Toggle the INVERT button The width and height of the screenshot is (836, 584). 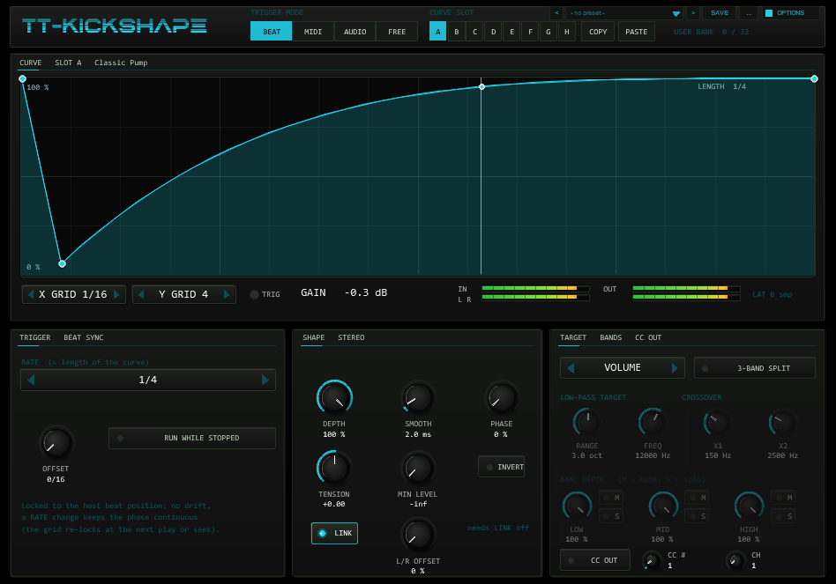(501, 467)
